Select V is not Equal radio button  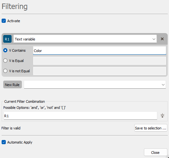point(5,71)
